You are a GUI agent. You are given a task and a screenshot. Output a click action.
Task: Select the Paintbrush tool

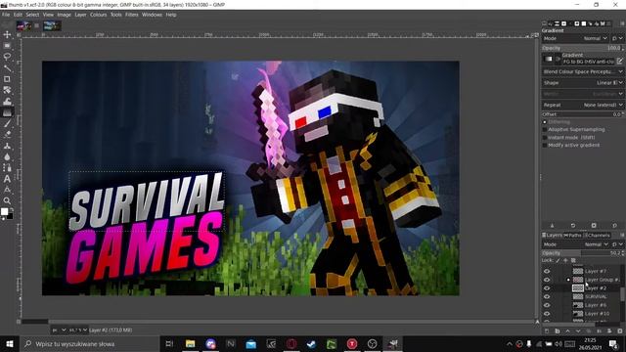click(7, 124)
